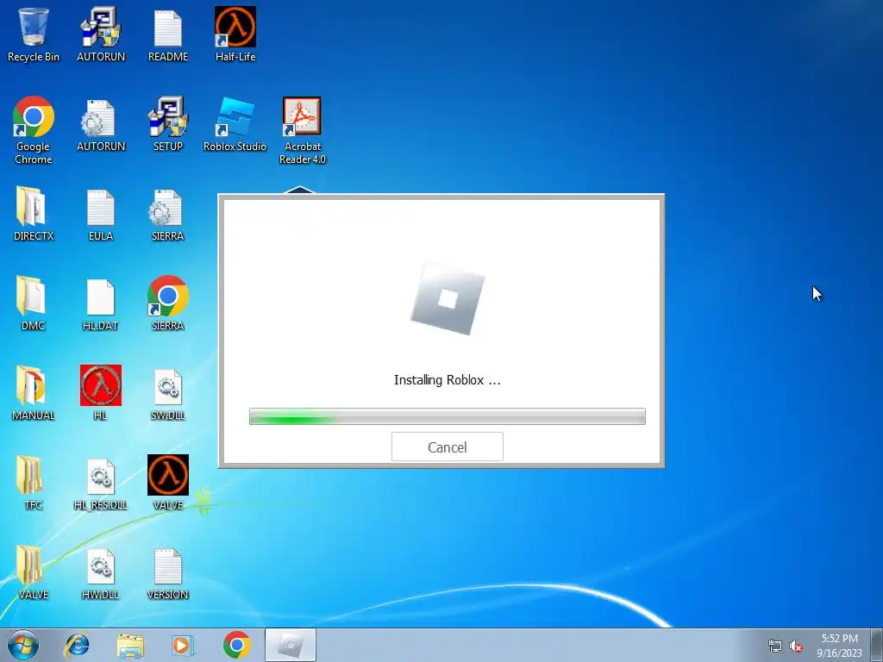Select the HL_RES.DLL file icon
Image resolution: width=883 pixels, height=662 pixels.
pyautogui.click(x=101, y=483)
